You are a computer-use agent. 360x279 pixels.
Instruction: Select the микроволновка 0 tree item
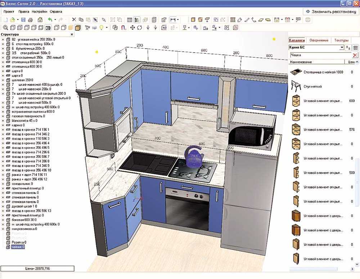point(24,229)
